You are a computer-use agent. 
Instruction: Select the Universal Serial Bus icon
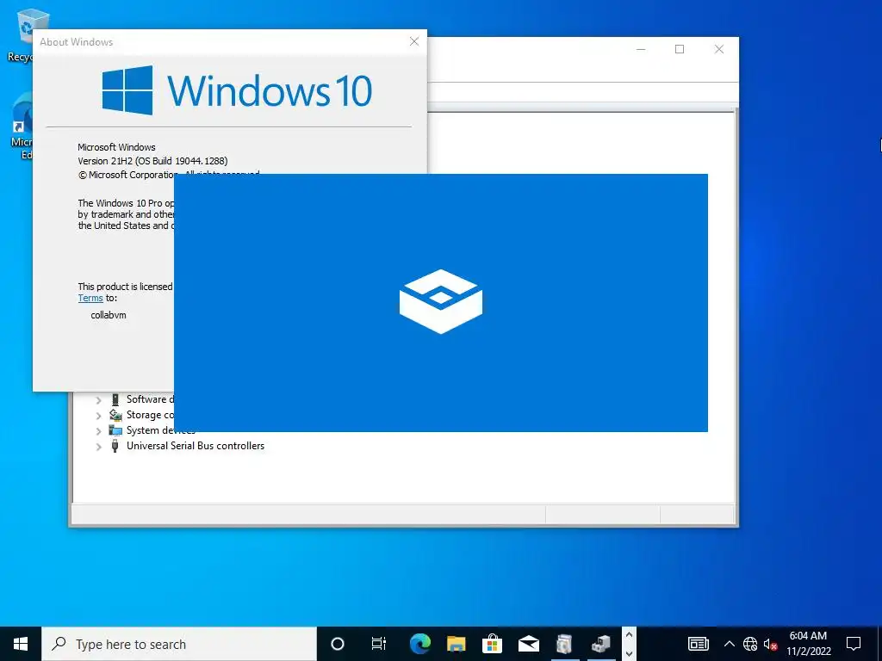click(x=115, y=446)
